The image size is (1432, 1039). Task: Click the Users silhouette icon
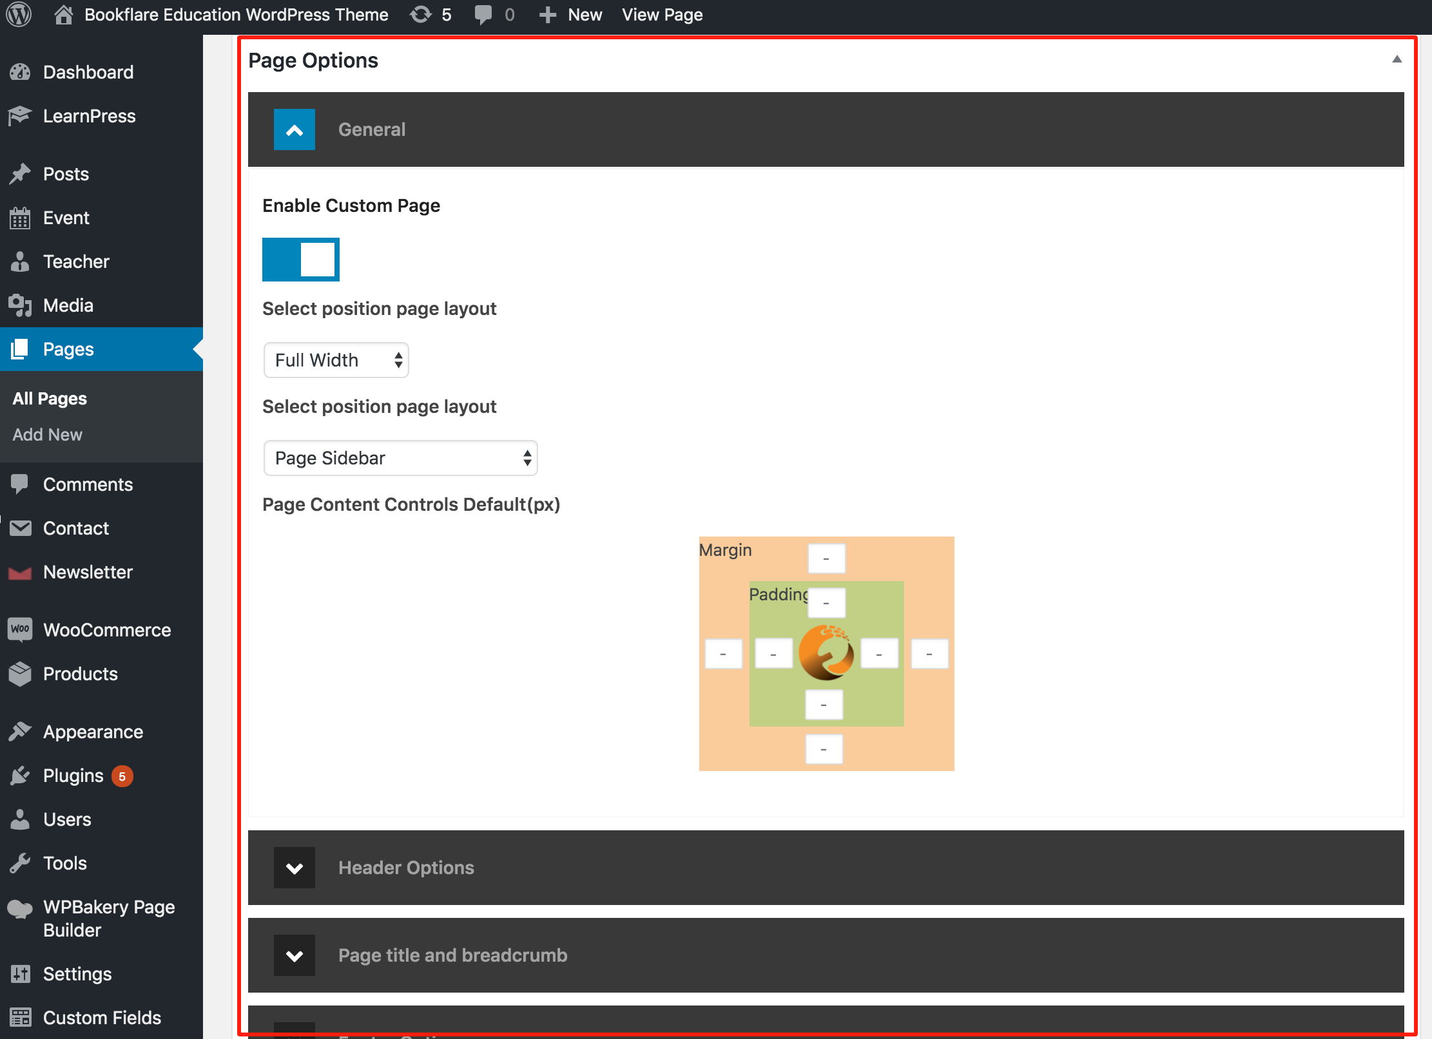click(20, 819)
